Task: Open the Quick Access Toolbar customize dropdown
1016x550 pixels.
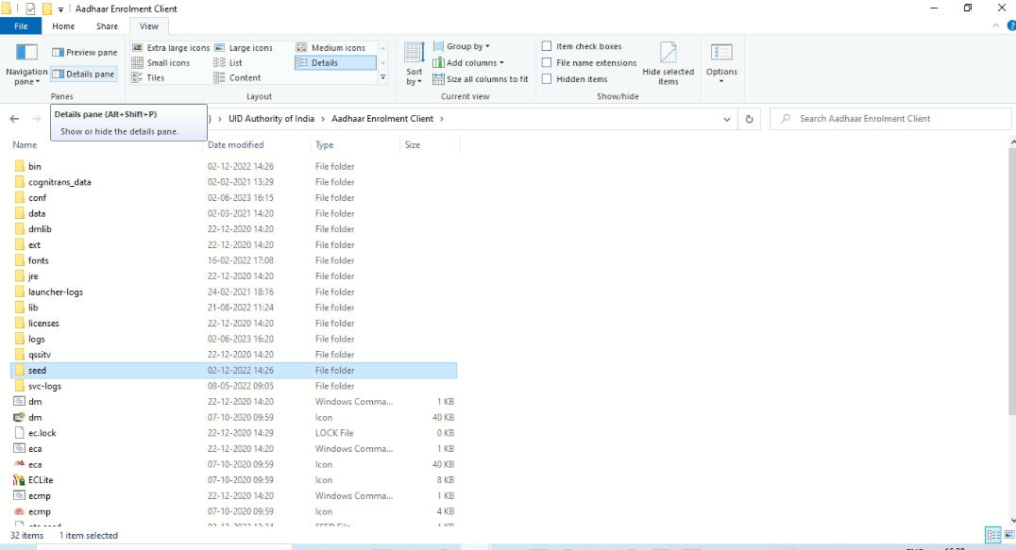Action: click(61, 9)
